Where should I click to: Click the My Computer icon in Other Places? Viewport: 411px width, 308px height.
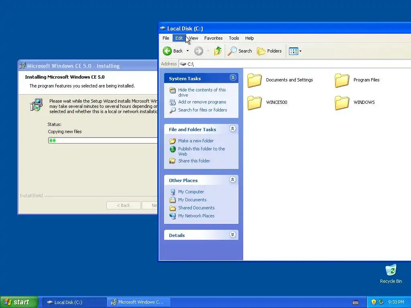point(173,192)
